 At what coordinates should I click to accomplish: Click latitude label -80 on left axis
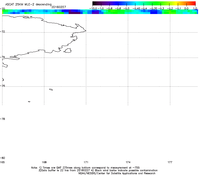pyautogui.click(x=2, y=158)
